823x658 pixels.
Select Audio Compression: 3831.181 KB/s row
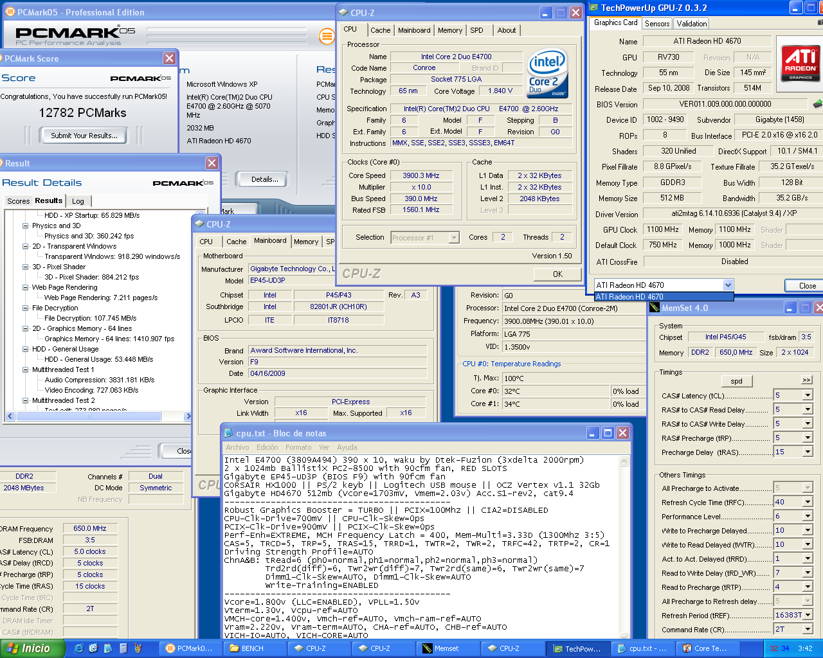(100, 380)
